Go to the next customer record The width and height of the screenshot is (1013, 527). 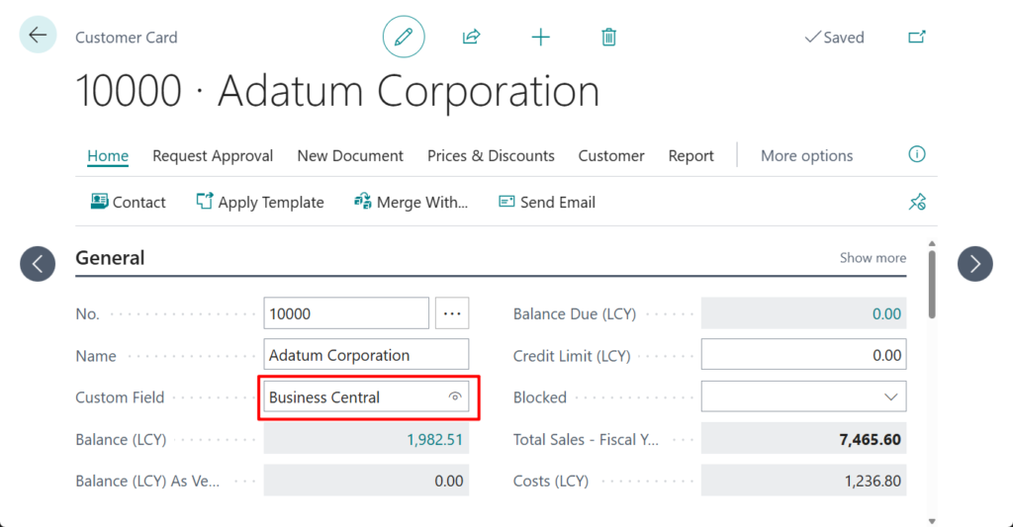coord(974,263)
